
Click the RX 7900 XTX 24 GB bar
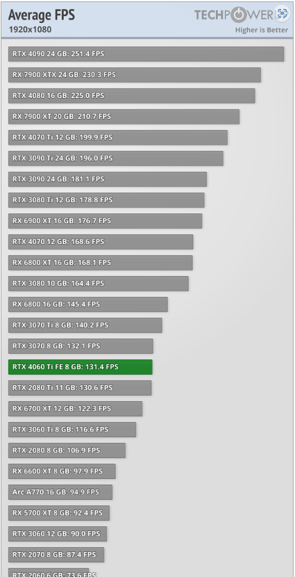[x=135, y=74]
